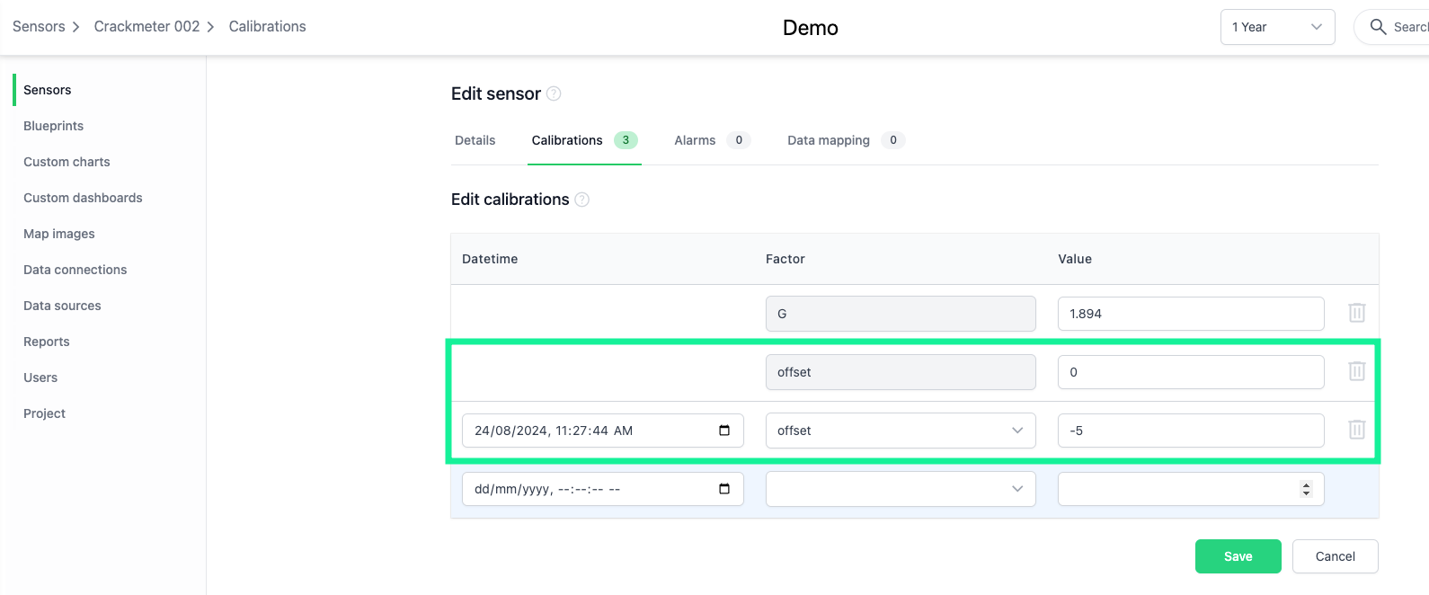
Task: Save the calibration changes
Action: 1238,556
